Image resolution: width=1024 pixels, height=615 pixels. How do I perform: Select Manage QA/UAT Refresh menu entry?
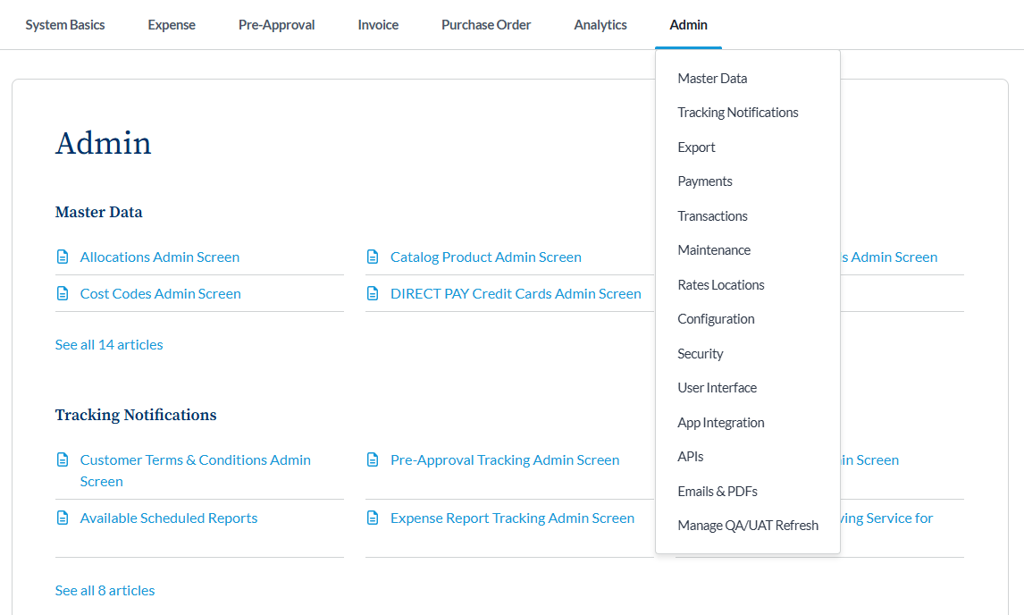(x=748, y=526)
